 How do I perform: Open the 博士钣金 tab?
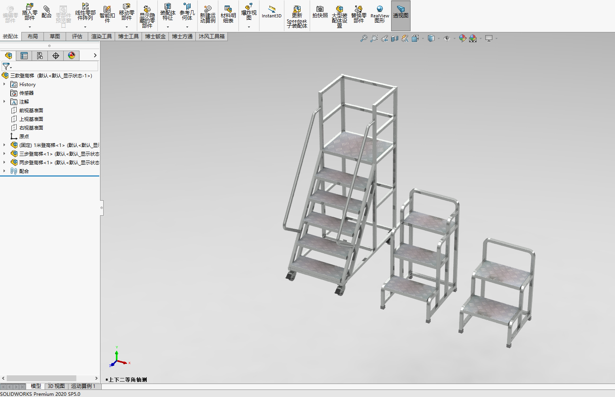point(155,36)
